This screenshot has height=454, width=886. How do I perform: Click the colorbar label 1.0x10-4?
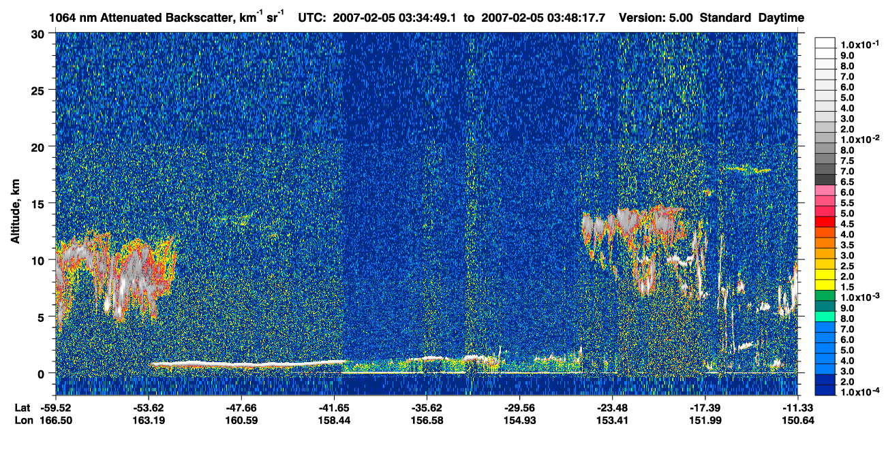pos(859,391)
